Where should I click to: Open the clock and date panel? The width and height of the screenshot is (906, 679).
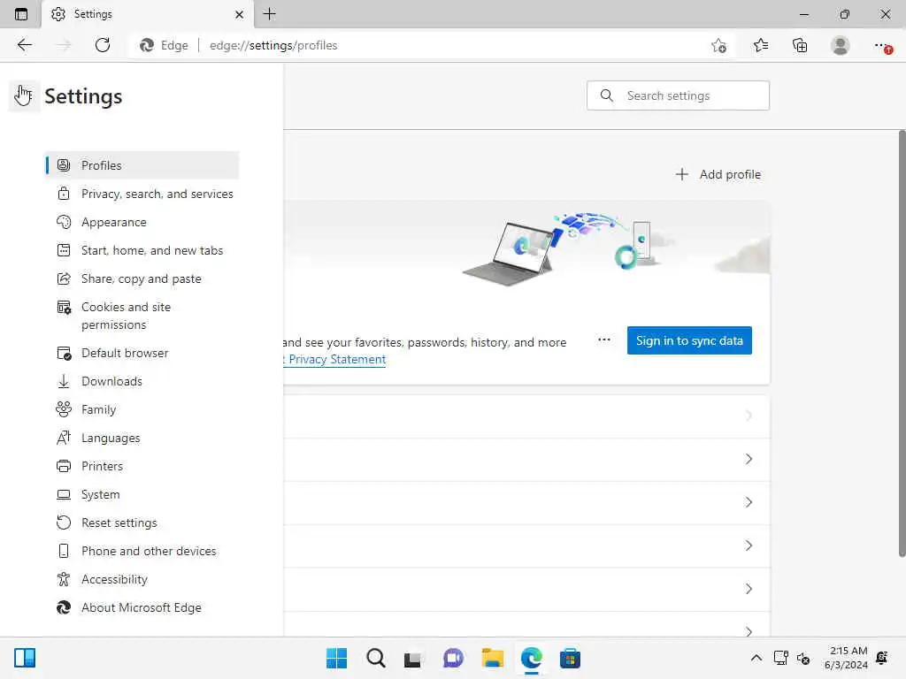pos(846,658)
